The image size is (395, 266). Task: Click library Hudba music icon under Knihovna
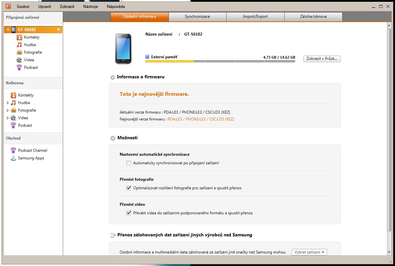coord(13,103)
